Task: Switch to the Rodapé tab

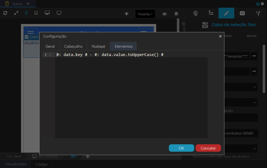Action: tap(98, 46)
